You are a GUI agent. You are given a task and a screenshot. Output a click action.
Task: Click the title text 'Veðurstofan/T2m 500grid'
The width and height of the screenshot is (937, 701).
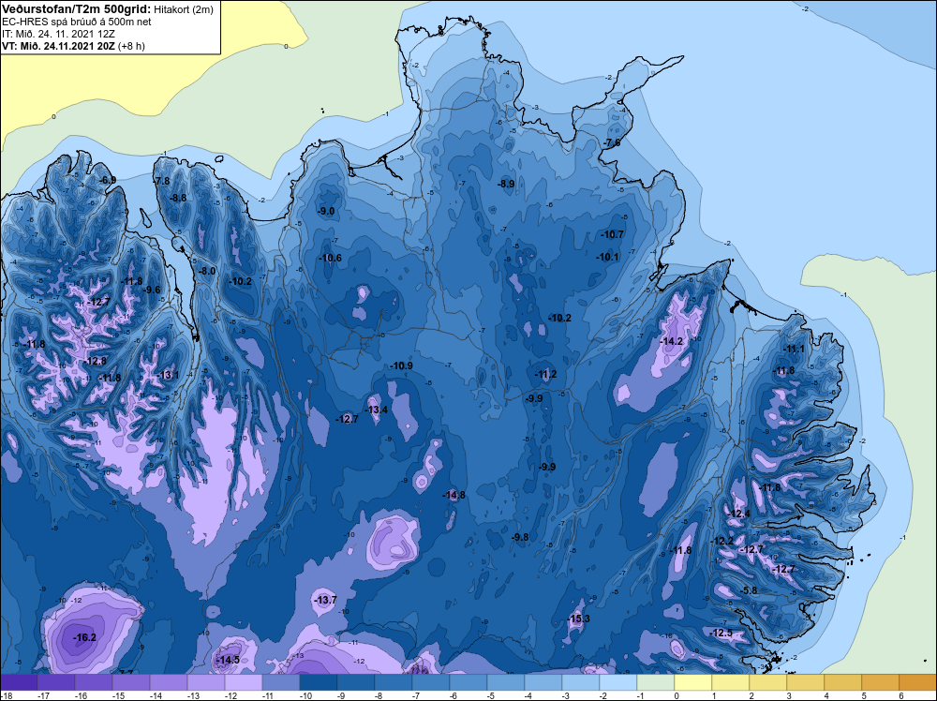pyautogui.click(x=76, y=8)
